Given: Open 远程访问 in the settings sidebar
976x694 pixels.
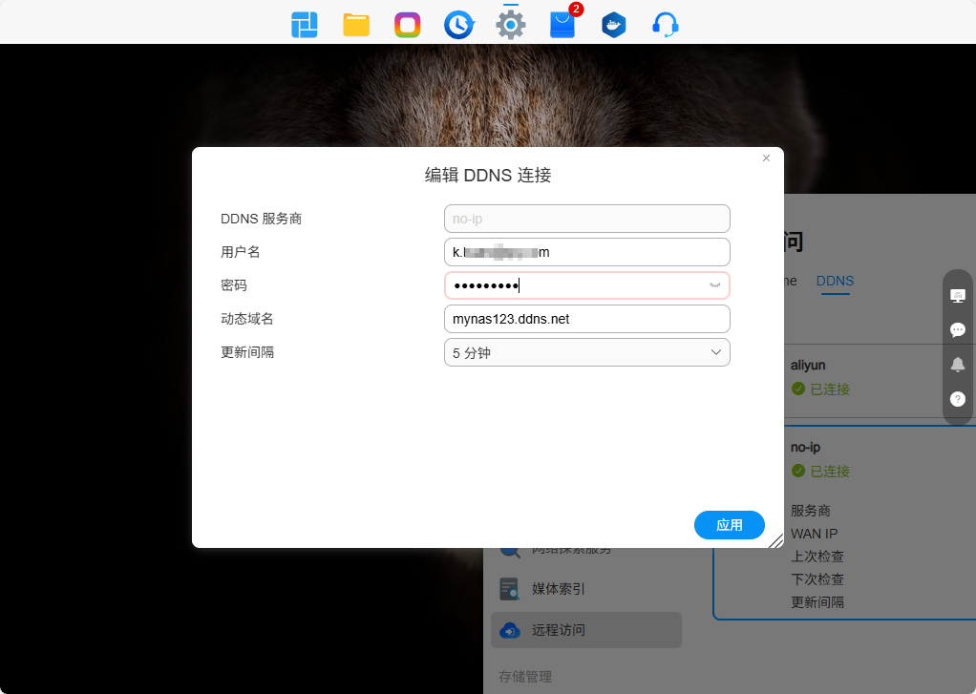Looking at the screenshot, I should click(x=586, y=630).
